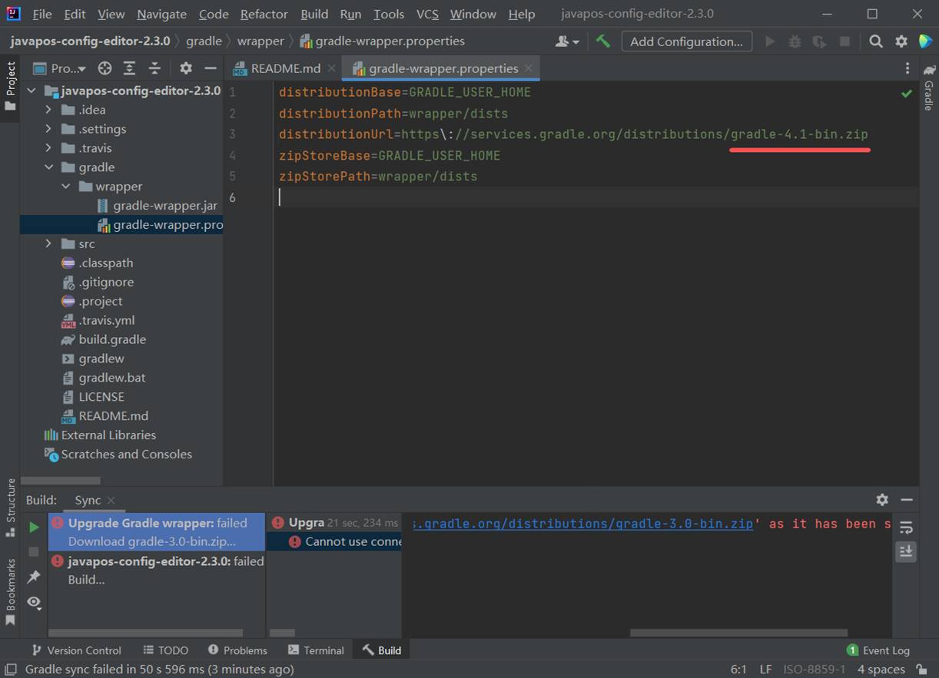The height and width of the screenshot is (678, 939).
Task: Open the Gradle tool window sidebar
Action: (929, 88)
